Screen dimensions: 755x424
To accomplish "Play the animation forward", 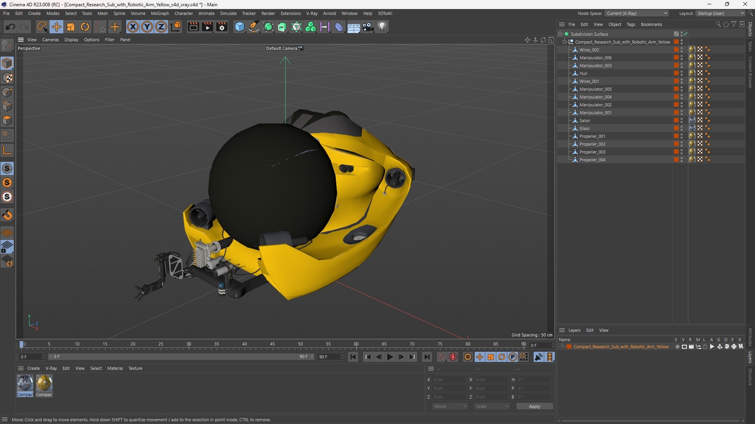I will coord(390,357).
